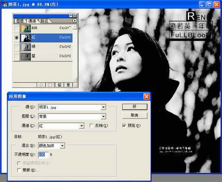The height and width of the screenshot is (182, 222).
Task: Open Channels panel flyout menu arrow
Action: coord(74,20)
